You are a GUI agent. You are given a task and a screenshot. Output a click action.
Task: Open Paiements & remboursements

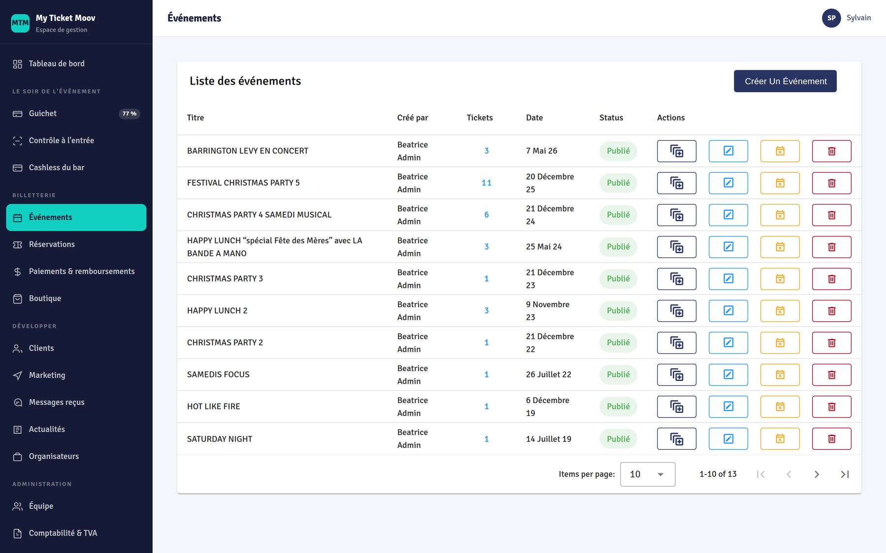click(x=76, y=271)
